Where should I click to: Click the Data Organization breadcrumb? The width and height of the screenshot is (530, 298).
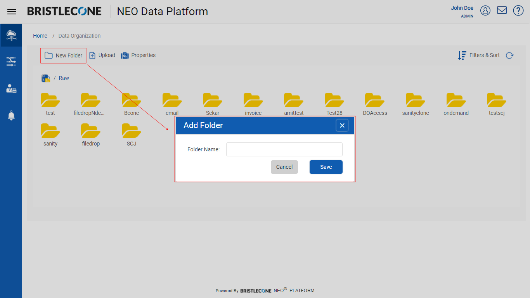(80, 36)
